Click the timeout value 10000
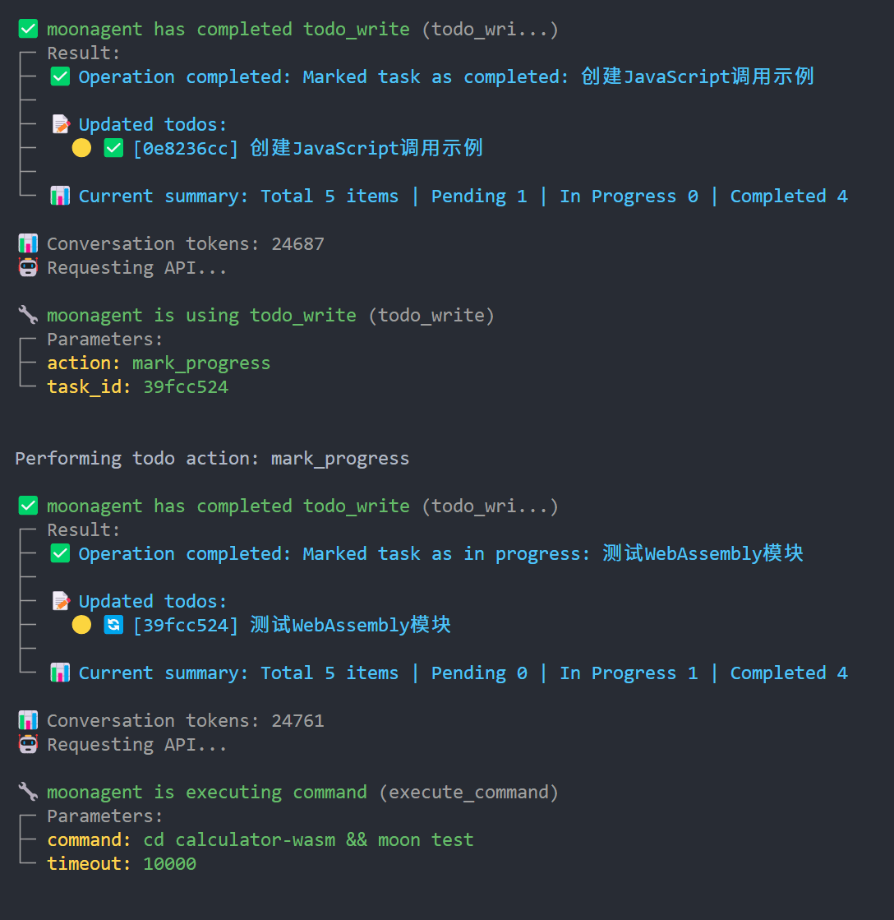The width and height of the screenshot is (894, 920). pos(169,863)
